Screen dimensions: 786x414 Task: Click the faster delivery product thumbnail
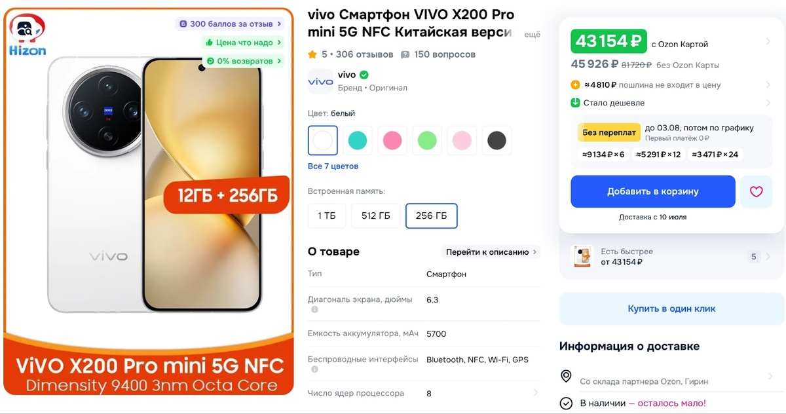click(x=582, y=257)
